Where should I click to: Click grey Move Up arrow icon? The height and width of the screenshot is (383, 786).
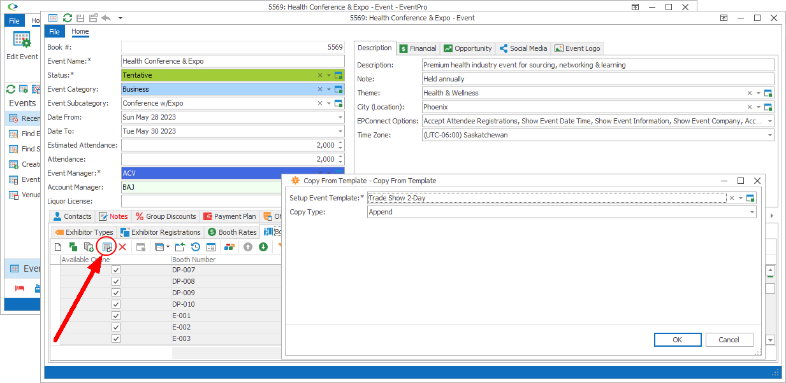click(248, 247)
